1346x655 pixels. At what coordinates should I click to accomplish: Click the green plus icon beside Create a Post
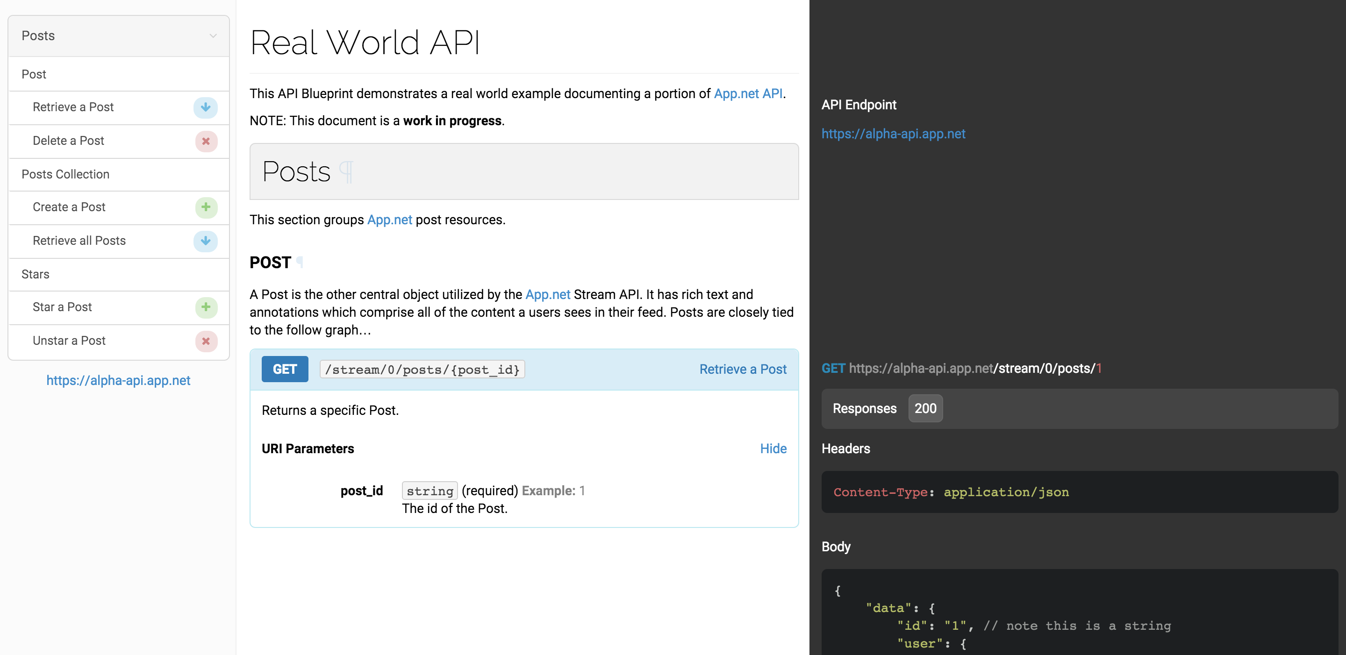click(x=206, y=207)
